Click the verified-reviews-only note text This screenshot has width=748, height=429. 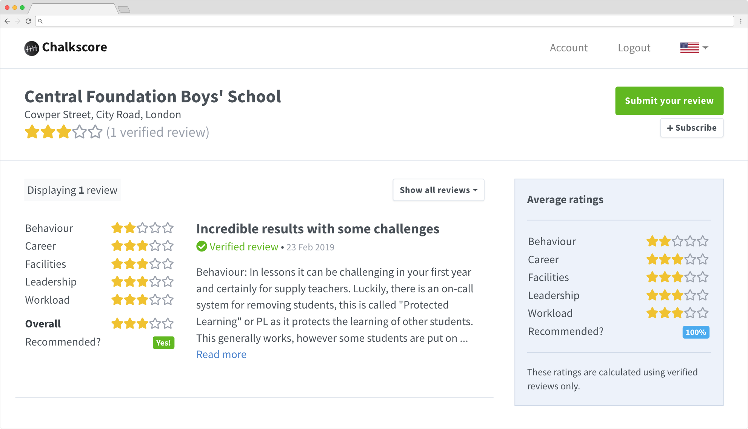[x=613, y=379]
